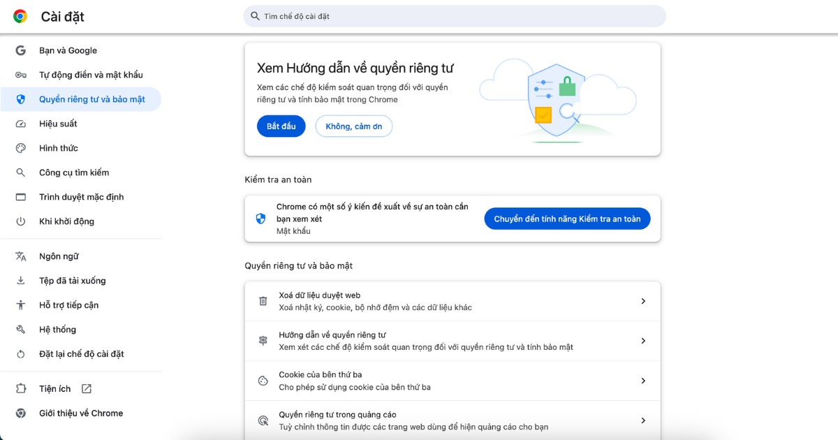The width and height of the screenshot is (838, 440).
Task: Click the power icon for Khi khởi động
Action: pos(21,221)
